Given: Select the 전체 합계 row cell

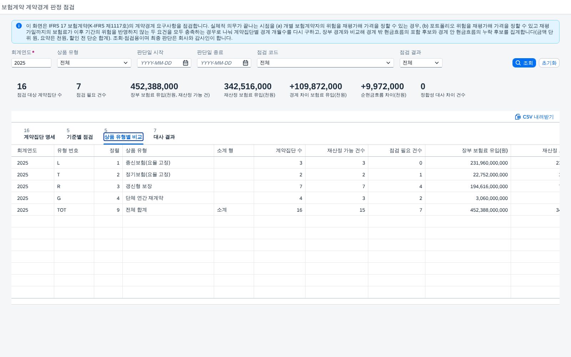Looking at the screenshot, I should 168,210.
